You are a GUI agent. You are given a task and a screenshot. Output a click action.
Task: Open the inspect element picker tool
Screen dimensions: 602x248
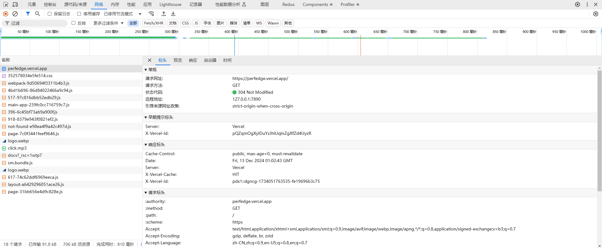6,4
